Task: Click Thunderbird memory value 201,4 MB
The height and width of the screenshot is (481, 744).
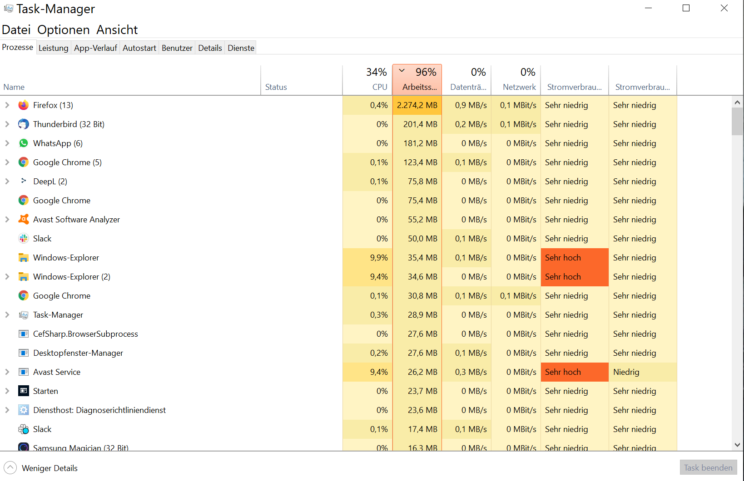Action: coord(417,124)
